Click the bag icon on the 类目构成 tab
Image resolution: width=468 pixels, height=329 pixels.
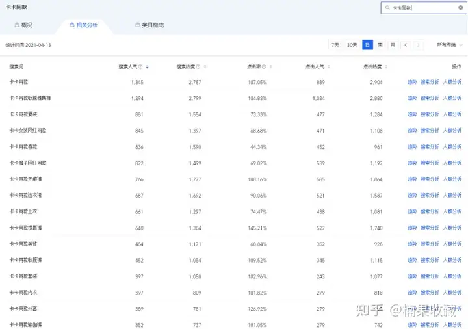(x=138, y=25)
